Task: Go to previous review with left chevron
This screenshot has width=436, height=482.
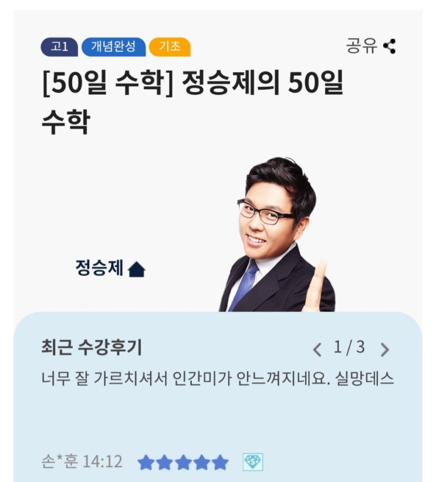Action: pos(317,349)
